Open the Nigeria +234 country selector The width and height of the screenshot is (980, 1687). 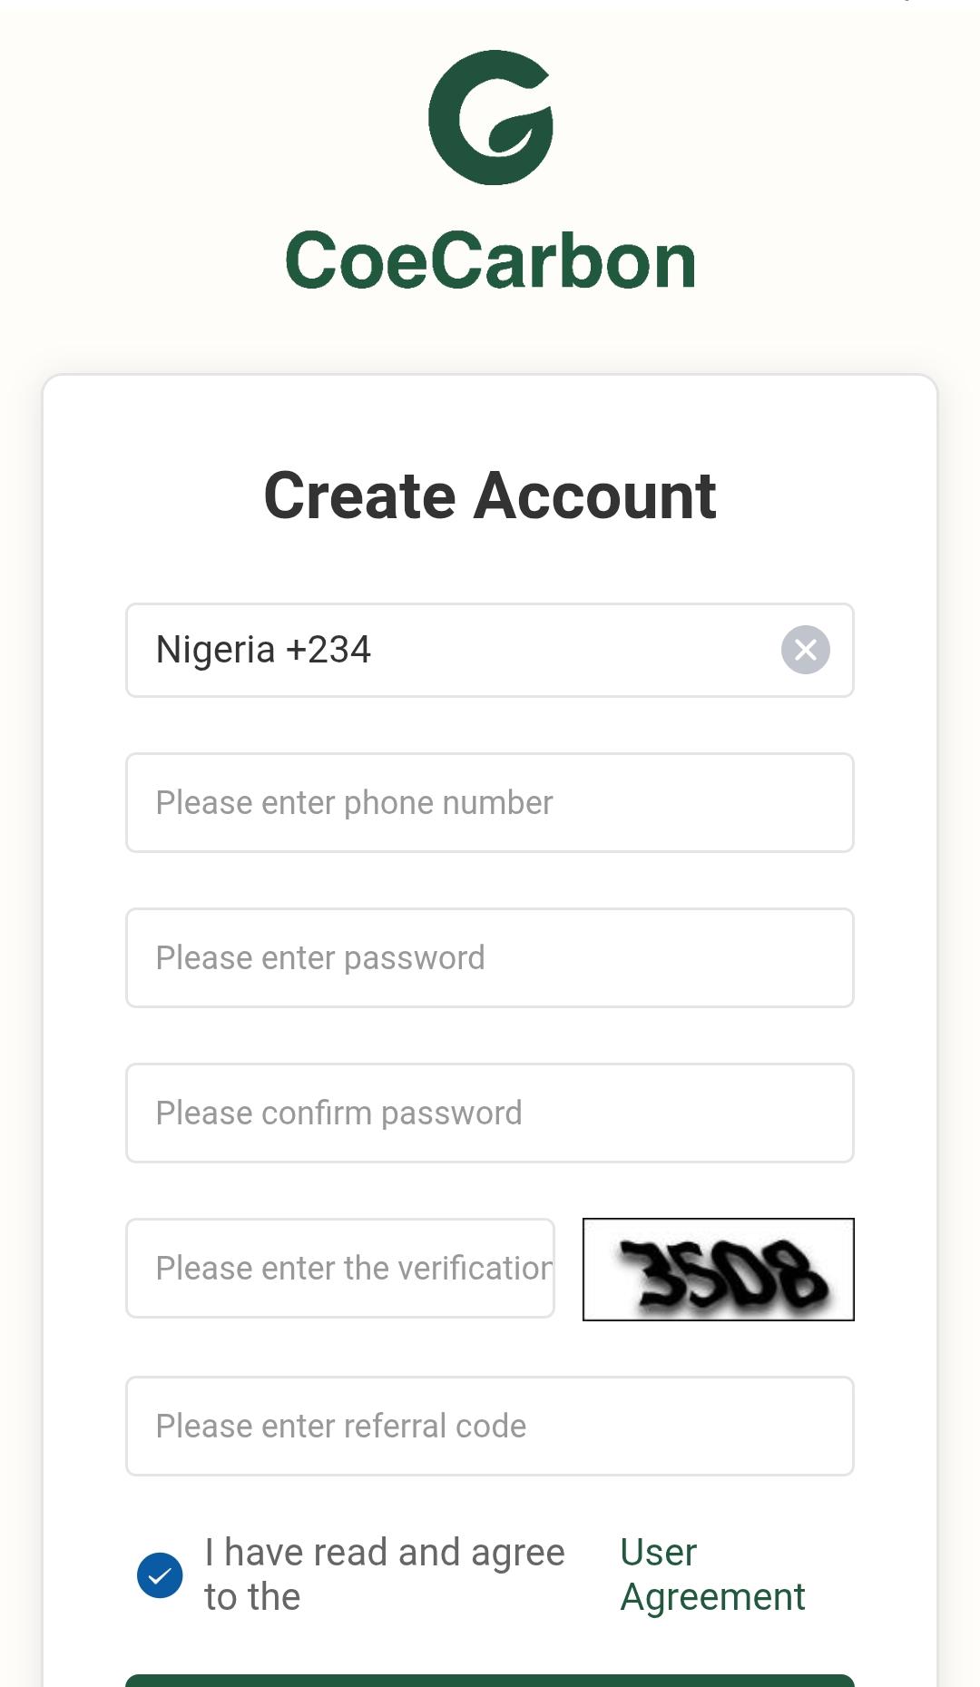(490, 650)
